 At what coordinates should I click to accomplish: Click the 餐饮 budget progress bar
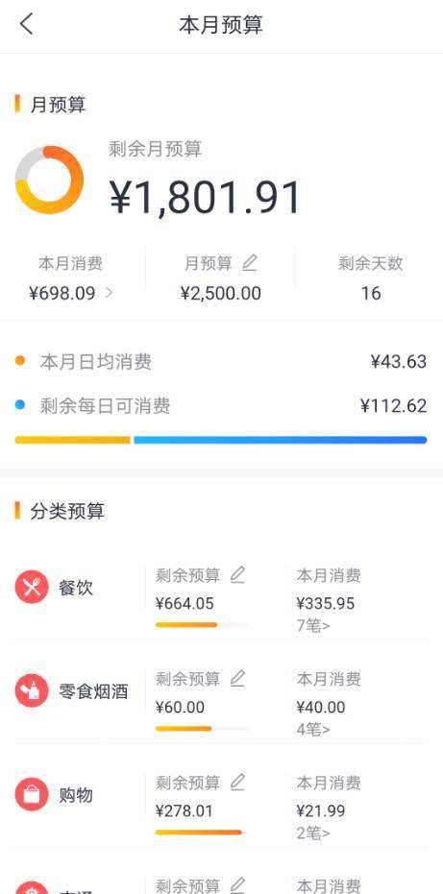[x=202, y=625]
